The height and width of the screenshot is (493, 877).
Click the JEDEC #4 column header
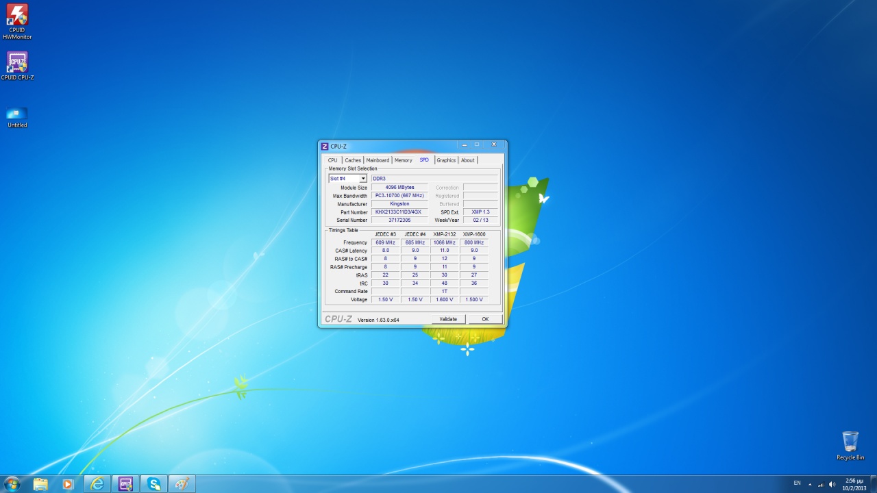click(415, 234)
